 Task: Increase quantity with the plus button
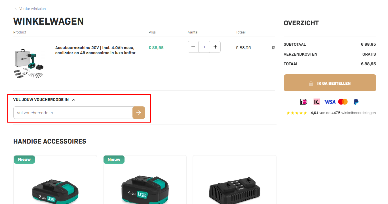pyautogui.click(x=215, y=47)
